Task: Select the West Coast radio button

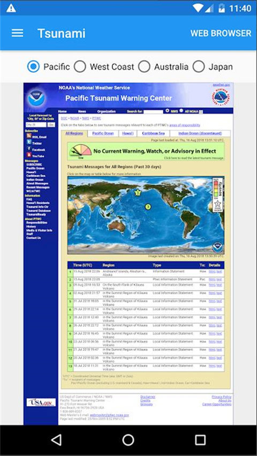Action: (80, 66)
